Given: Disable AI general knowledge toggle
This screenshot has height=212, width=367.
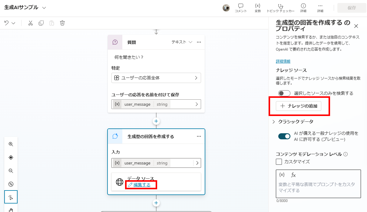Looking at the screenshot, I should coord(284,136).
